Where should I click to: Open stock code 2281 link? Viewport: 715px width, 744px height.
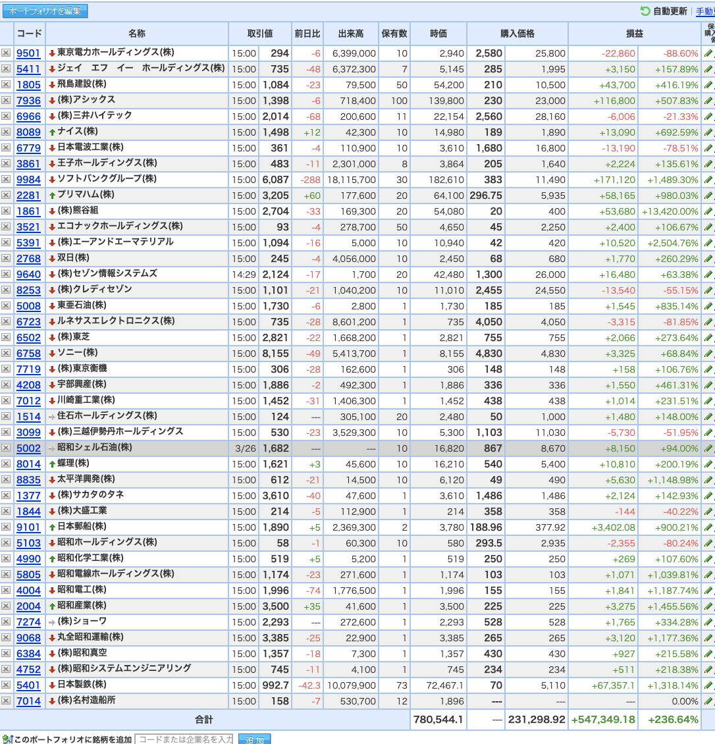pyautogui.click(x=28, y=195)
